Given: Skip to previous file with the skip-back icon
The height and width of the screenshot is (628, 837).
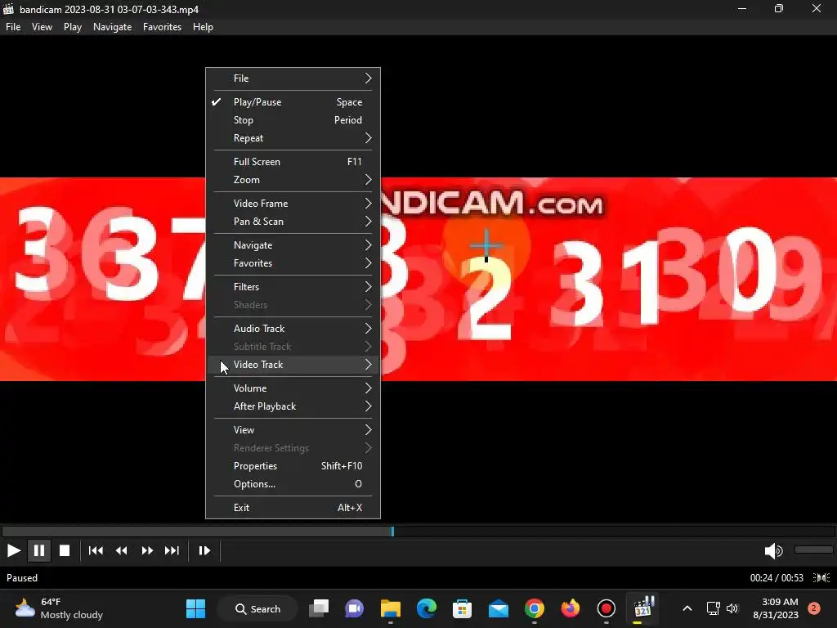Looking at the screenshot, I should coord(96,550).
